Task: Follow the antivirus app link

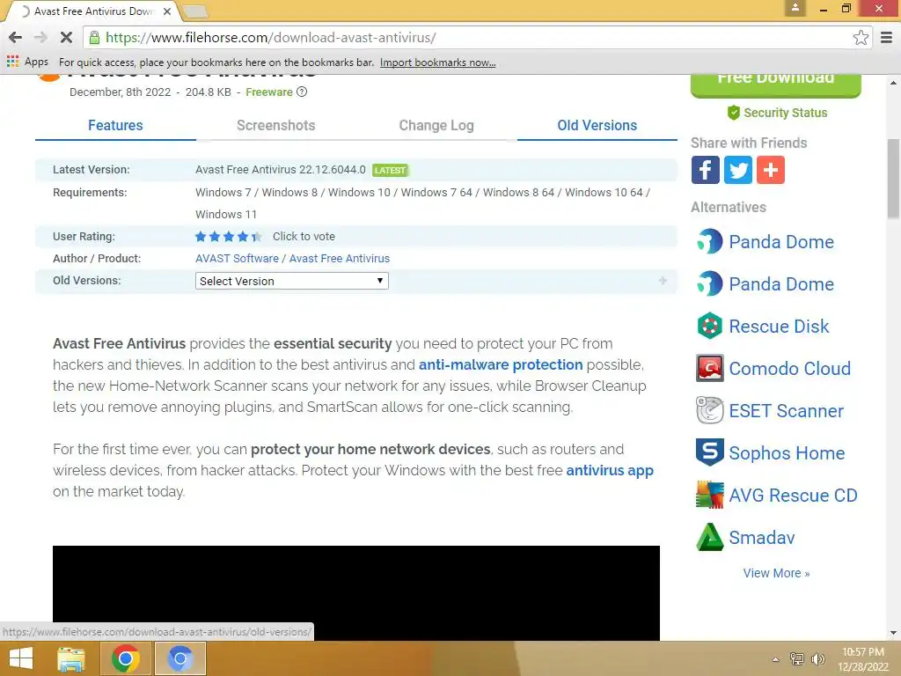Action: tap(610, 470)
